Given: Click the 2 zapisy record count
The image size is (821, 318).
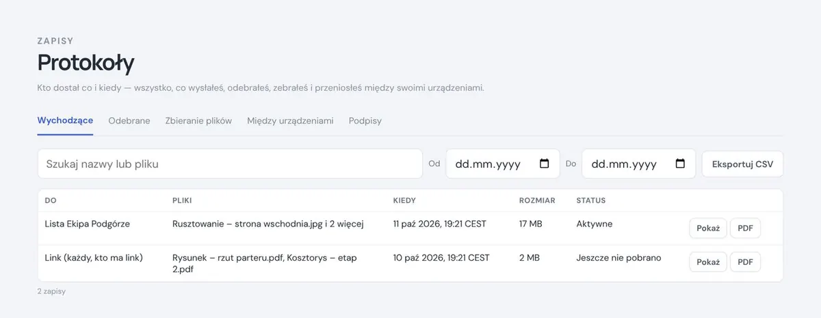Looking at the screenshot, I should 51,291.
